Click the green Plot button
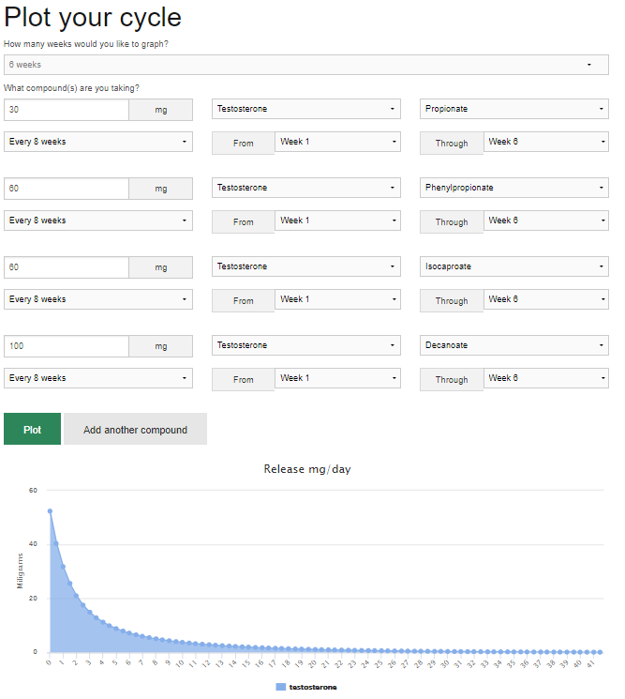This screenshot has width=625, height=699. point(32,430)
